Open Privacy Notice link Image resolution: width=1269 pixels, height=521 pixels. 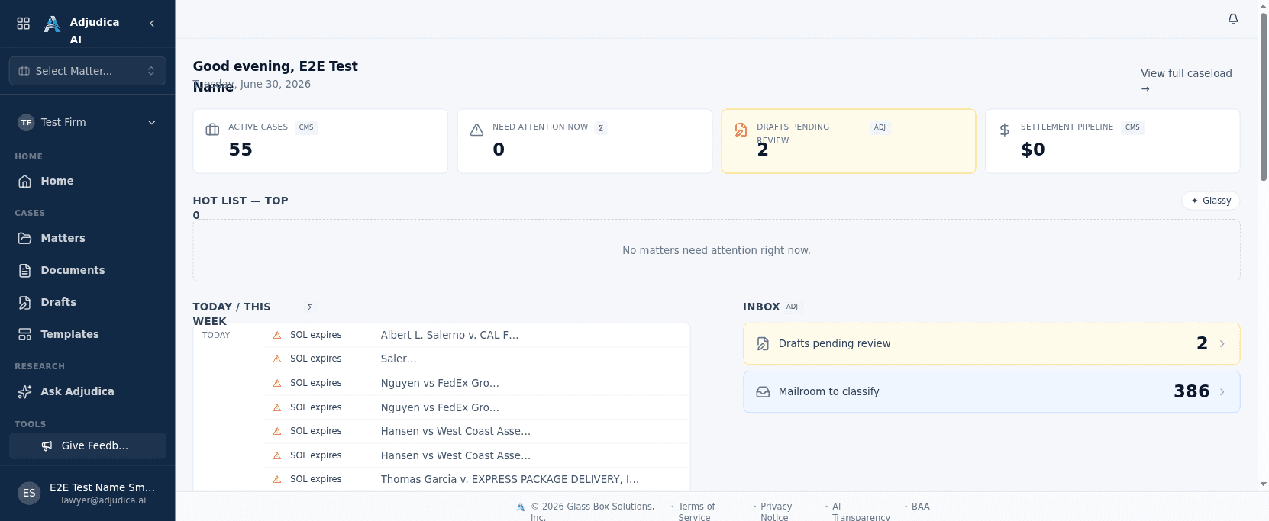tap(776, 512)
